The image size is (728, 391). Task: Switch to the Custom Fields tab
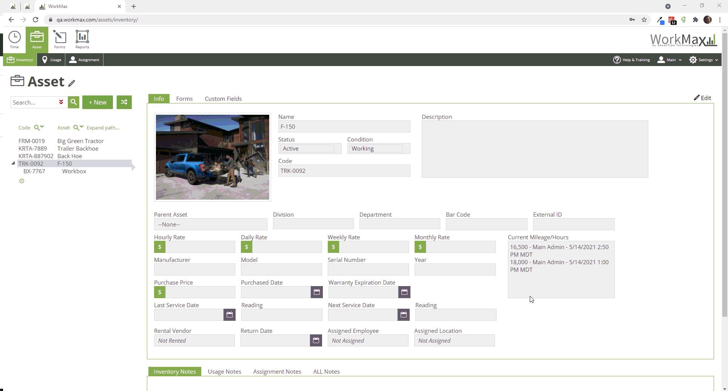coord(223,99)
